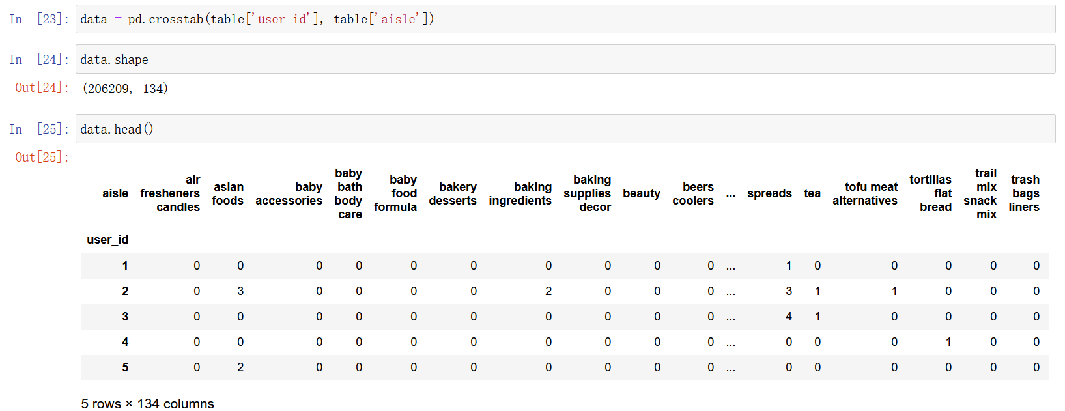
Task: Click the 'tortillas flat bread' column header
Action: pyautogui.click(x=931, y=193)
